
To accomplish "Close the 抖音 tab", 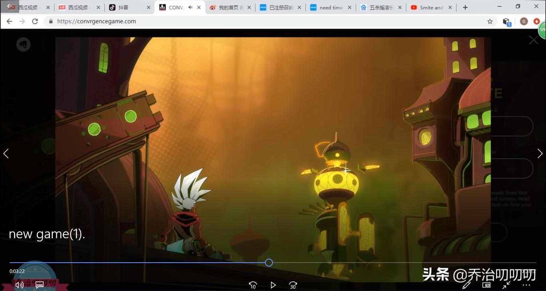I will pos(149,7).
